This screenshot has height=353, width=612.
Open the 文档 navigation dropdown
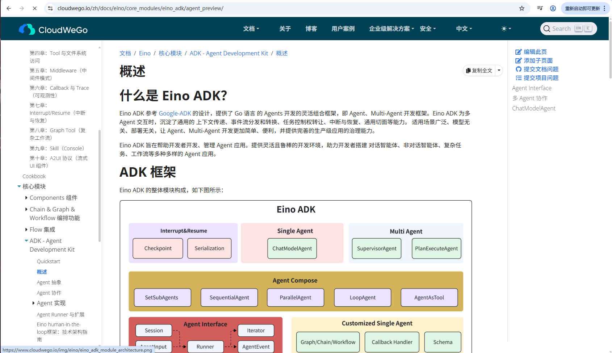(x=251, y=29)
